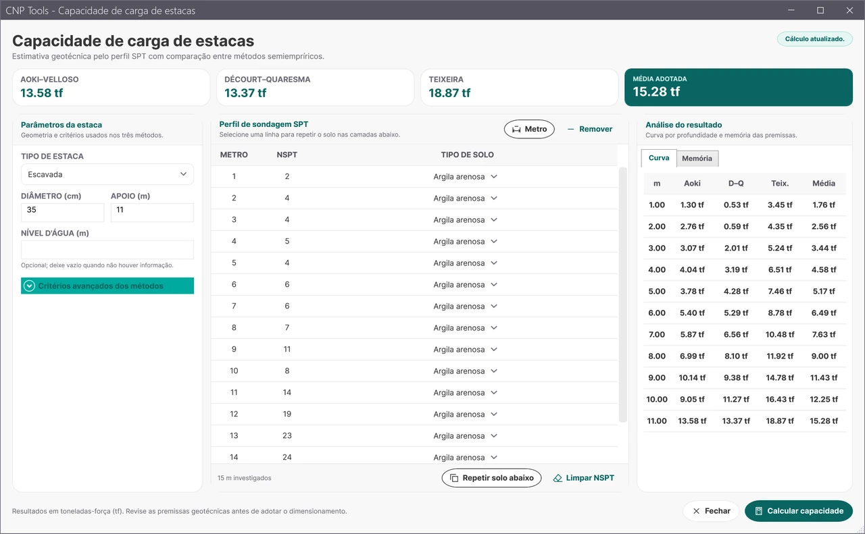Expand Critérios avançados dos métodos
The width and height of the screenshot is (865, 534).
[107, 286]
